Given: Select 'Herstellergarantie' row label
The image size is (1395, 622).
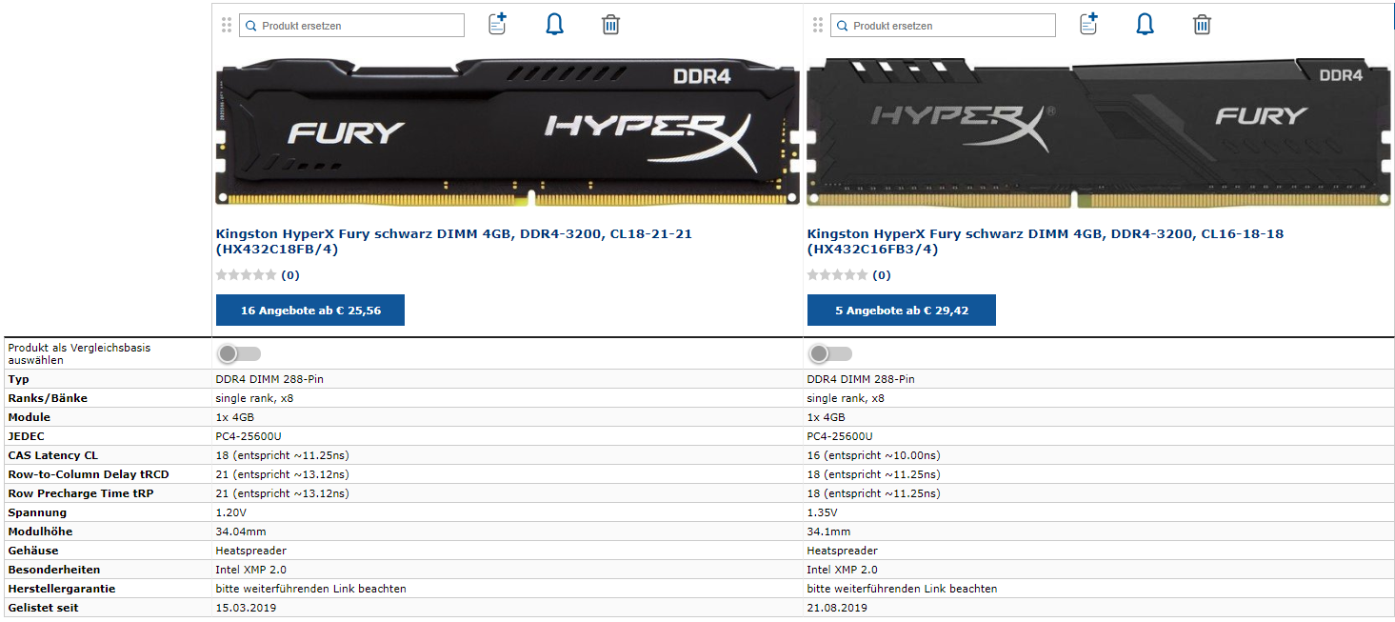Looking at the screenshot, I should click(62, 589).
